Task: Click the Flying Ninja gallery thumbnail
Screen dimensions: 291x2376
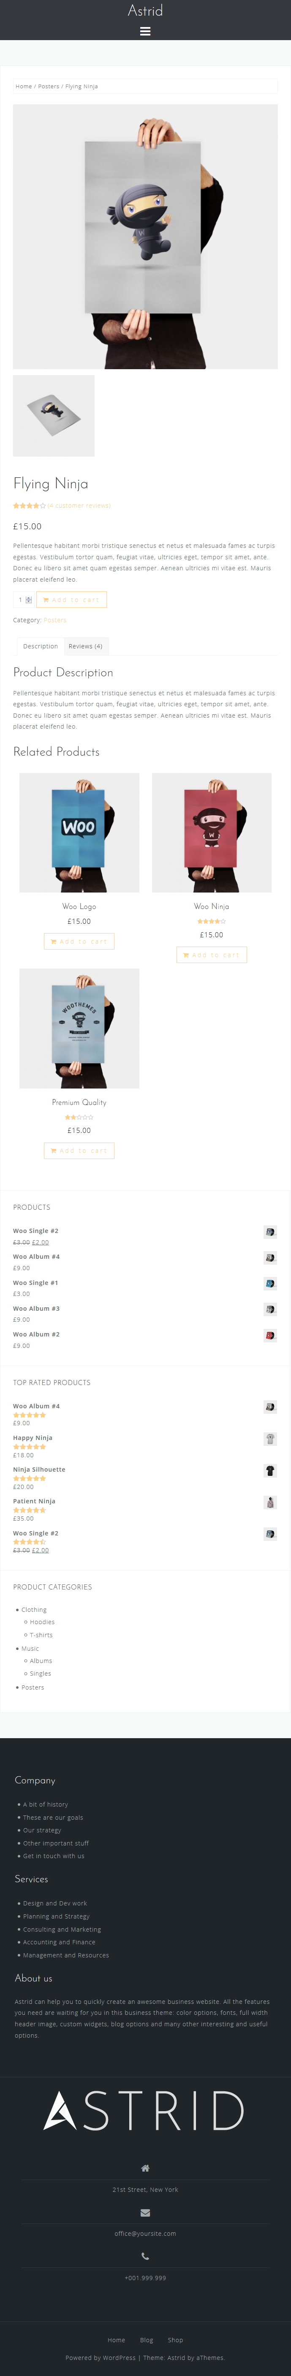Action: [53, 415]
